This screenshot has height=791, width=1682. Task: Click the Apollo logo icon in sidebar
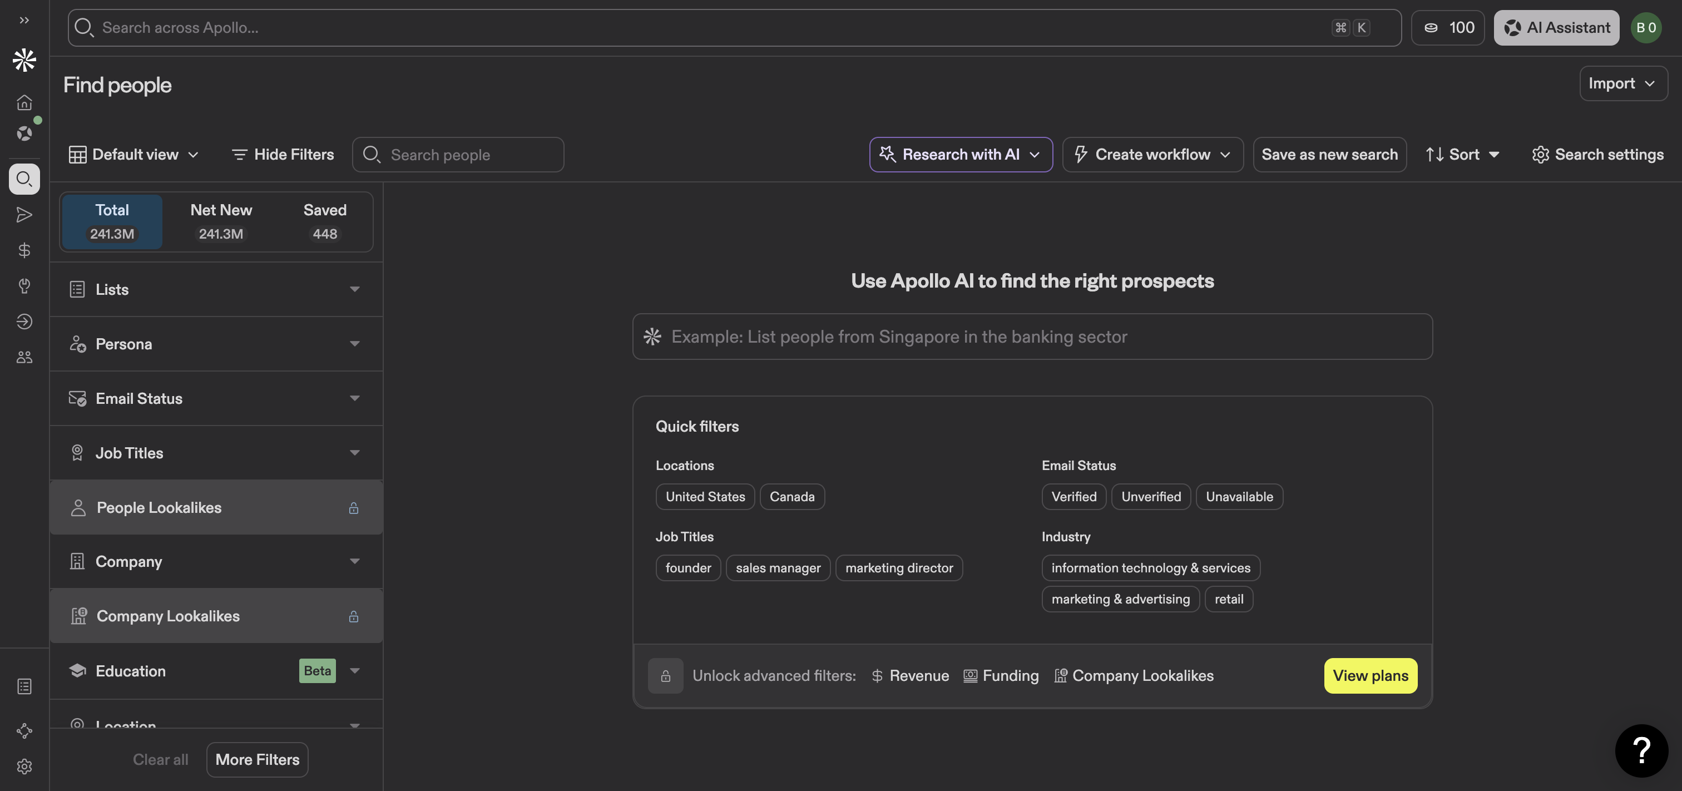coord(24,60)
